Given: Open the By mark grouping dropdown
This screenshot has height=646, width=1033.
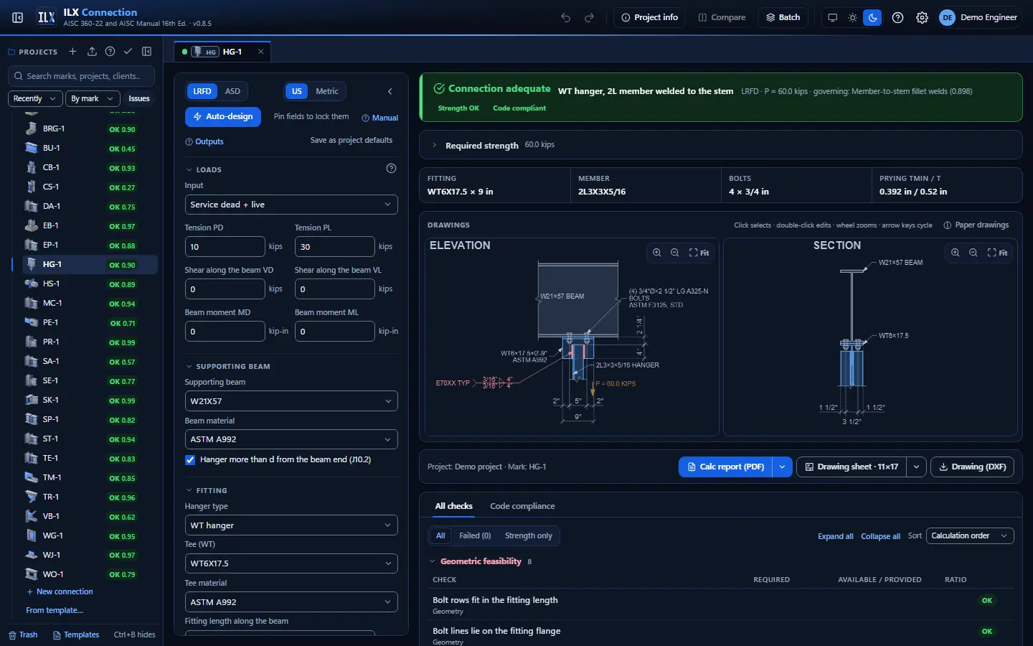Looking at the screenshot, I should pos(92,98).
